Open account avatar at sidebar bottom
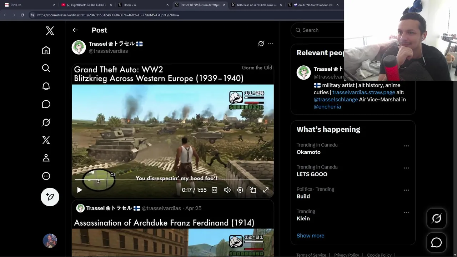The width and height of the screenshot is (457, 257). [x=50, y=241]
